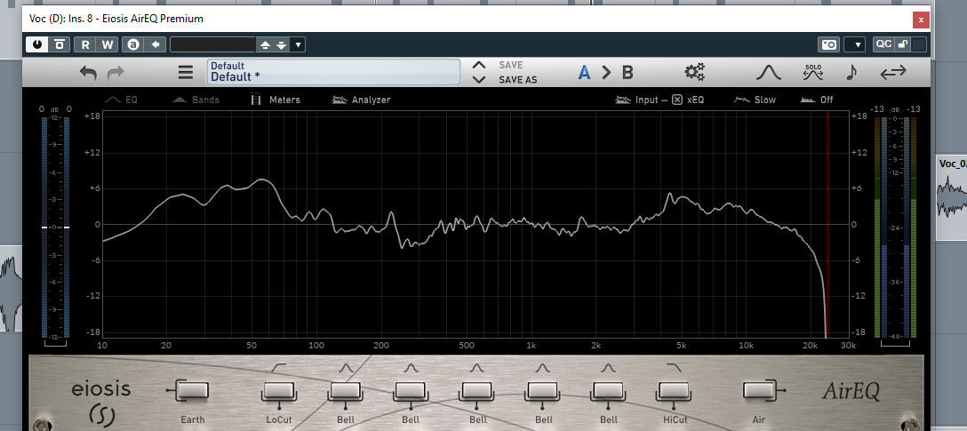Click the SAVE preset button
The image size is (967, 431).
click(511, 65)
